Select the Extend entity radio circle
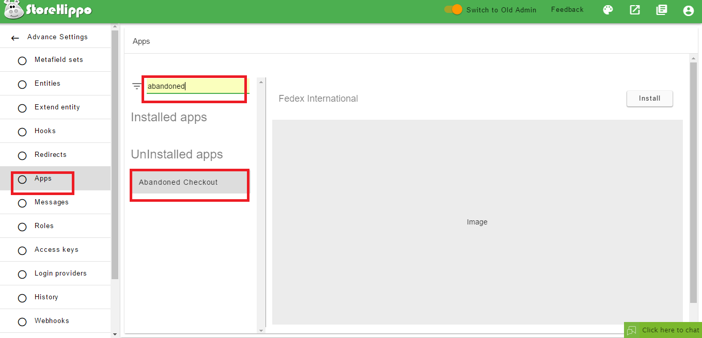Screen dimensions: 702x338 pos(22,108)
